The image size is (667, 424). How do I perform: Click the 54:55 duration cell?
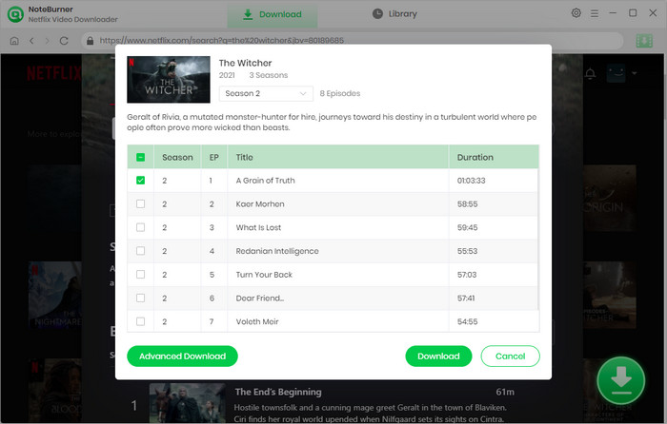point(467,321)
